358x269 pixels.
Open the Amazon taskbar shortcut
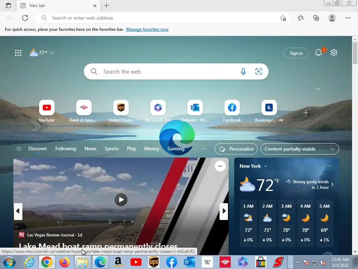click(x=118, y=262)
